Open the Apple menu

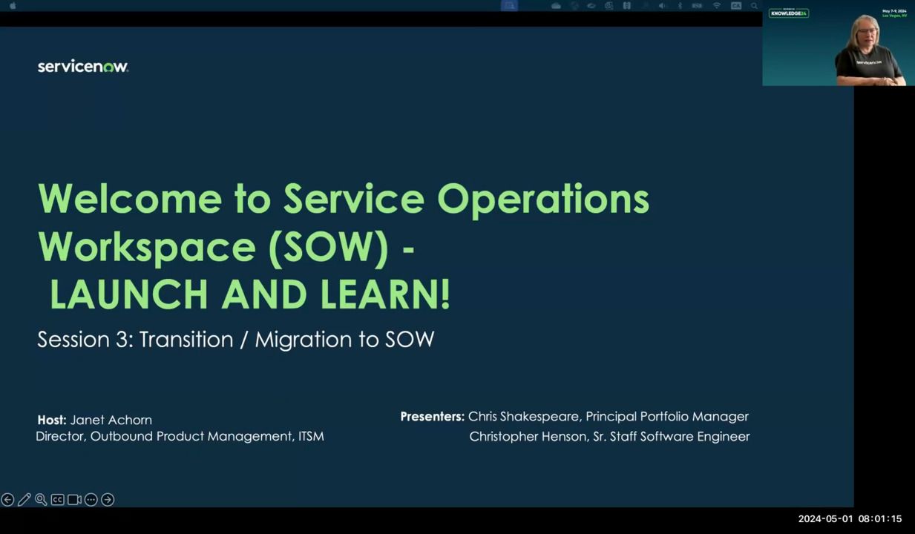pyautogui.click(x=12, y=5)
